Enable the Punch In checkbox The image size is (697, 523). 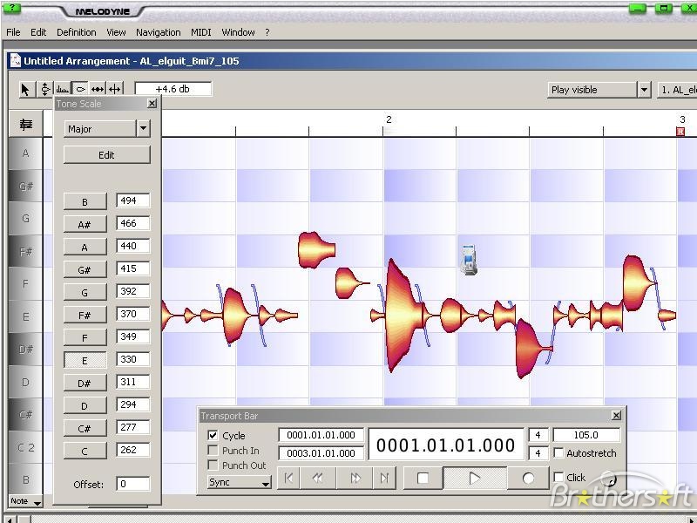tap(213, 450)
